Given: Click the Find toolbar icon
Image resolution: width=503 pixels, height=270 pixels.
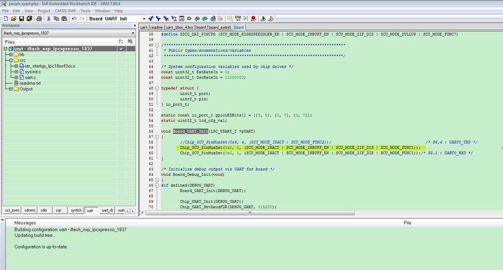Looking at the screenshot, I should pyautogui.click(x=166, y=19).
